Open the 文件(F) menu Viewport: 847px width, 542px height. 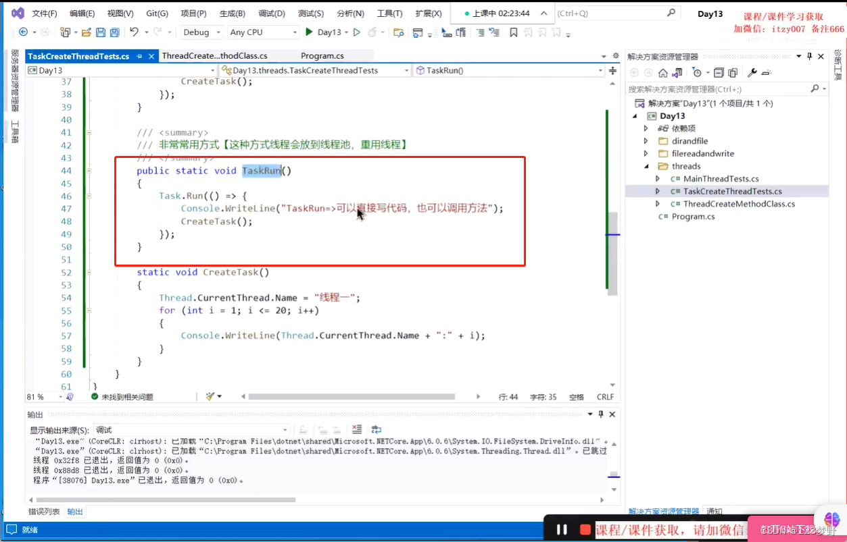tap(45, 13)
